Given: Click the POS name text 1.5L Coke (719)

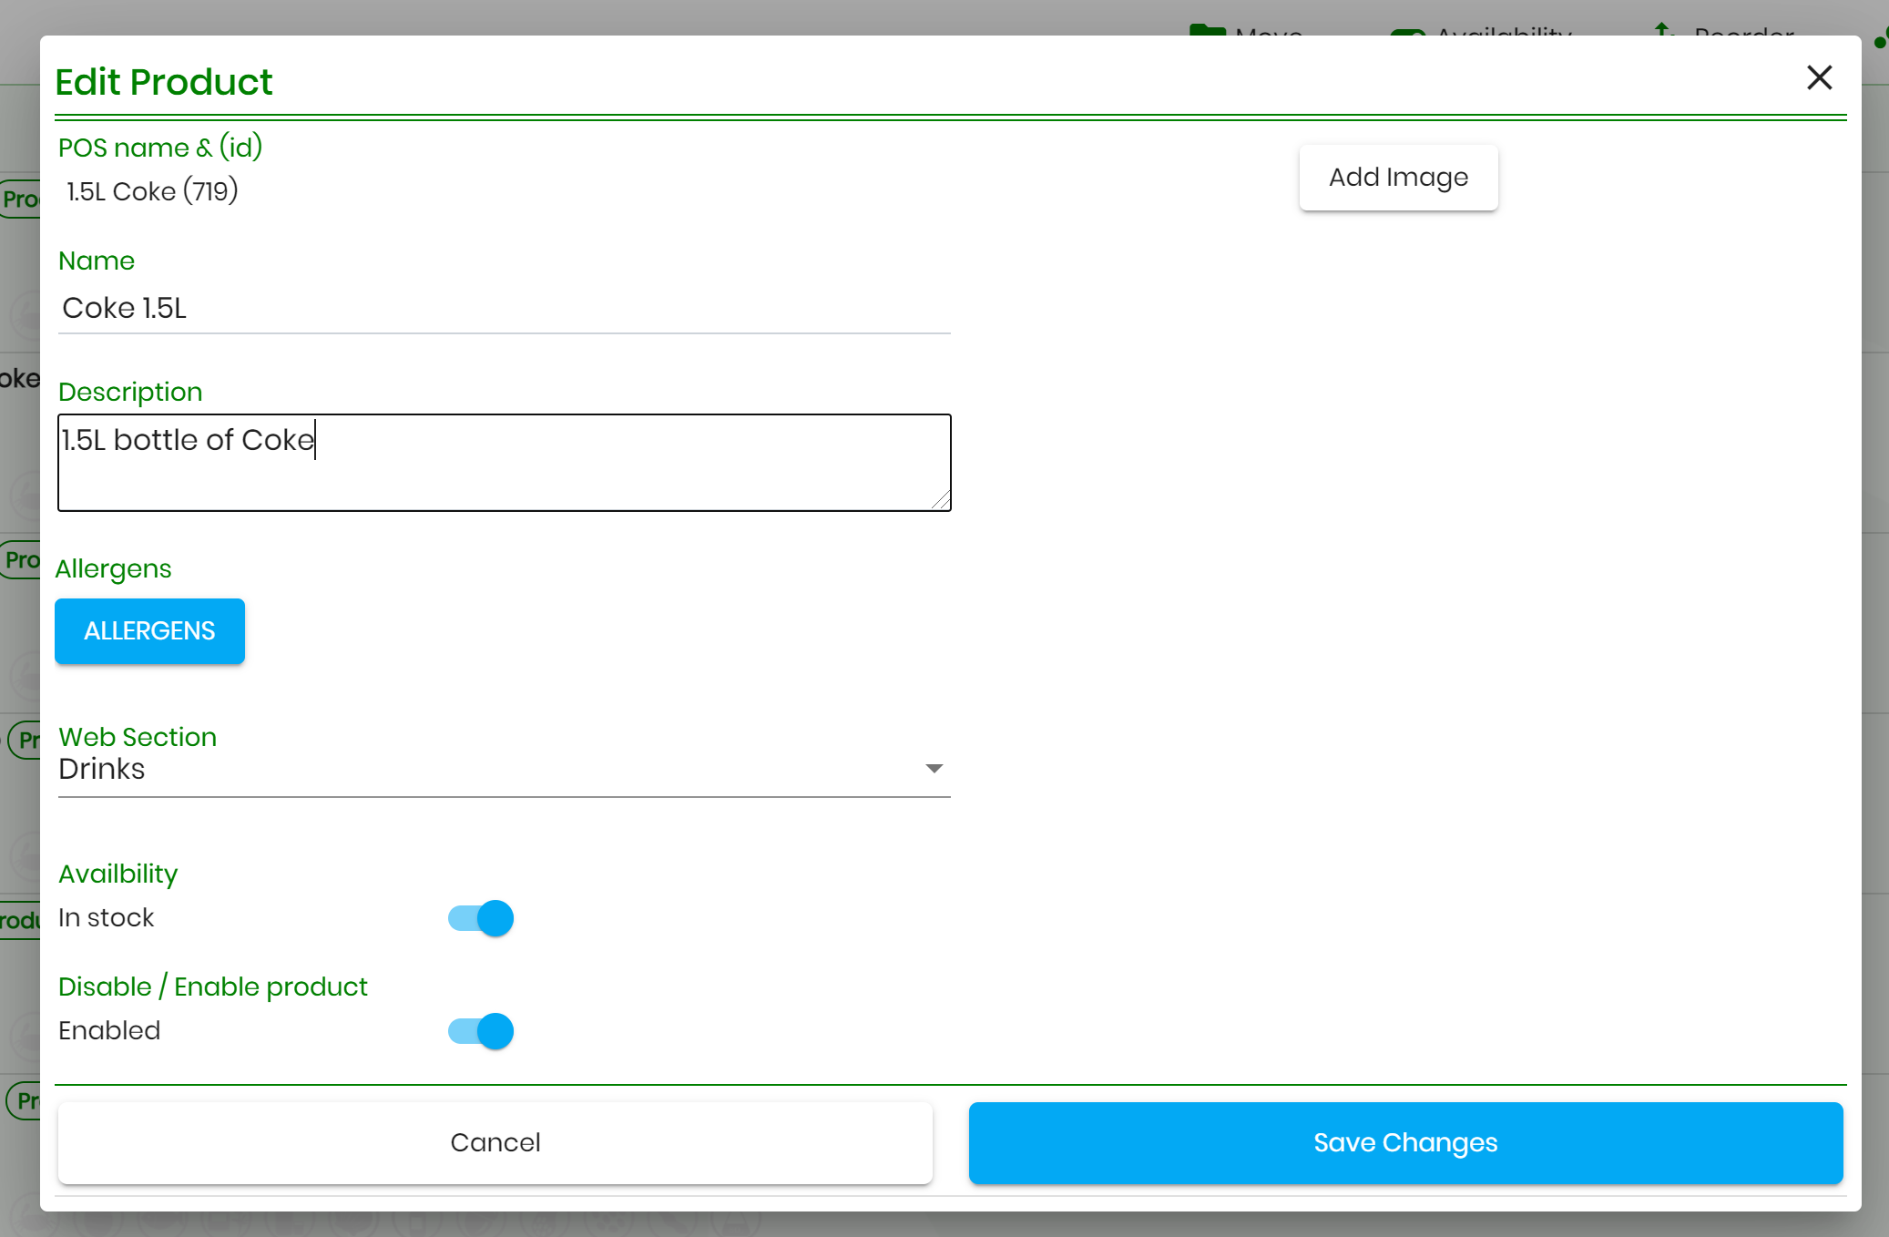Looking at the screenshot, I should tap(152, 191).
